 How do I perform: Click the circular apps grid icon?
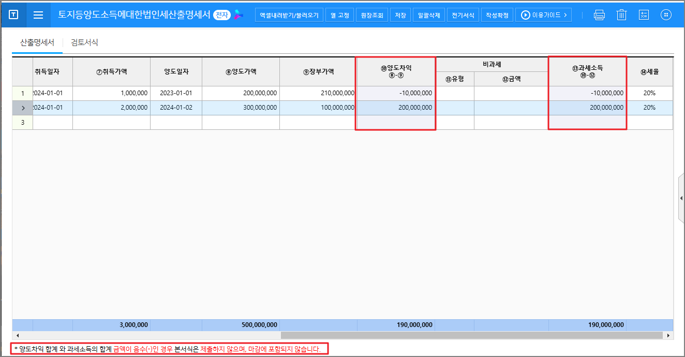click(x=666, y=14)
